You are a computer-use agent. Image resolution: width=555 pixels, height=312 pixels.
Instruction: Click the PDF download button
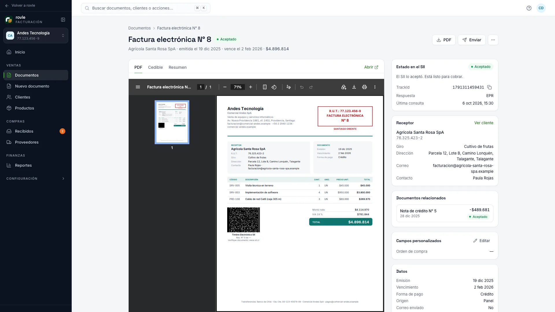coord(444,40)
